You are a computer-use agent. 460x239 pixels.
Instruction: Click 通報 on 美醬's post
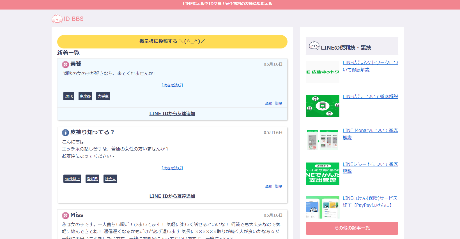[x=268, y=103]
